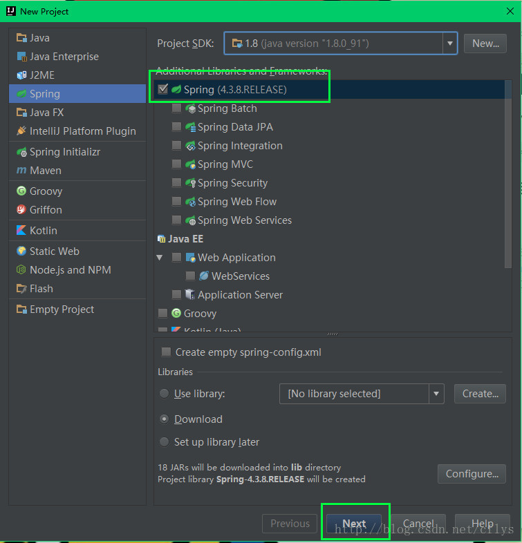Click the Java Enterprise icon in sidebar

pyautogui.click(x=21, y=56)
